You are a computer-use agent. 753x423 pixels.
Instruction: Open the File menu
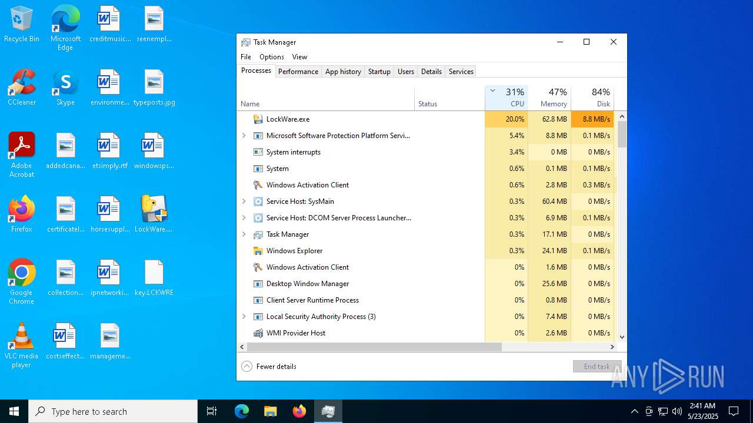click(x=246, y=57)
